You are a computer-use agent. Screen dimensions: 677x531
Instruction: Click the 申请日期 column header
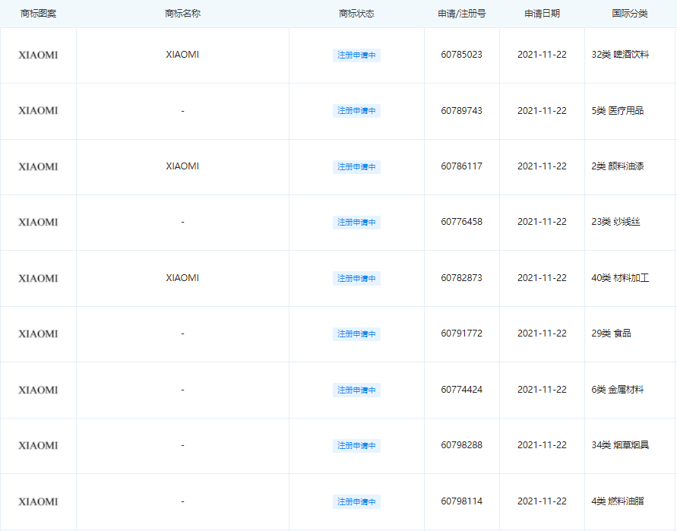[543, 14]
